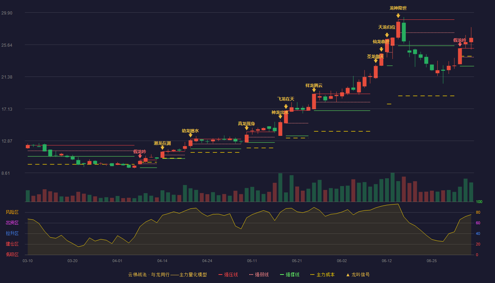The width and height of the screenshot is (495, 283).
Task: Select the 仙龙临世 signal marker
Action: pos(381,50)
